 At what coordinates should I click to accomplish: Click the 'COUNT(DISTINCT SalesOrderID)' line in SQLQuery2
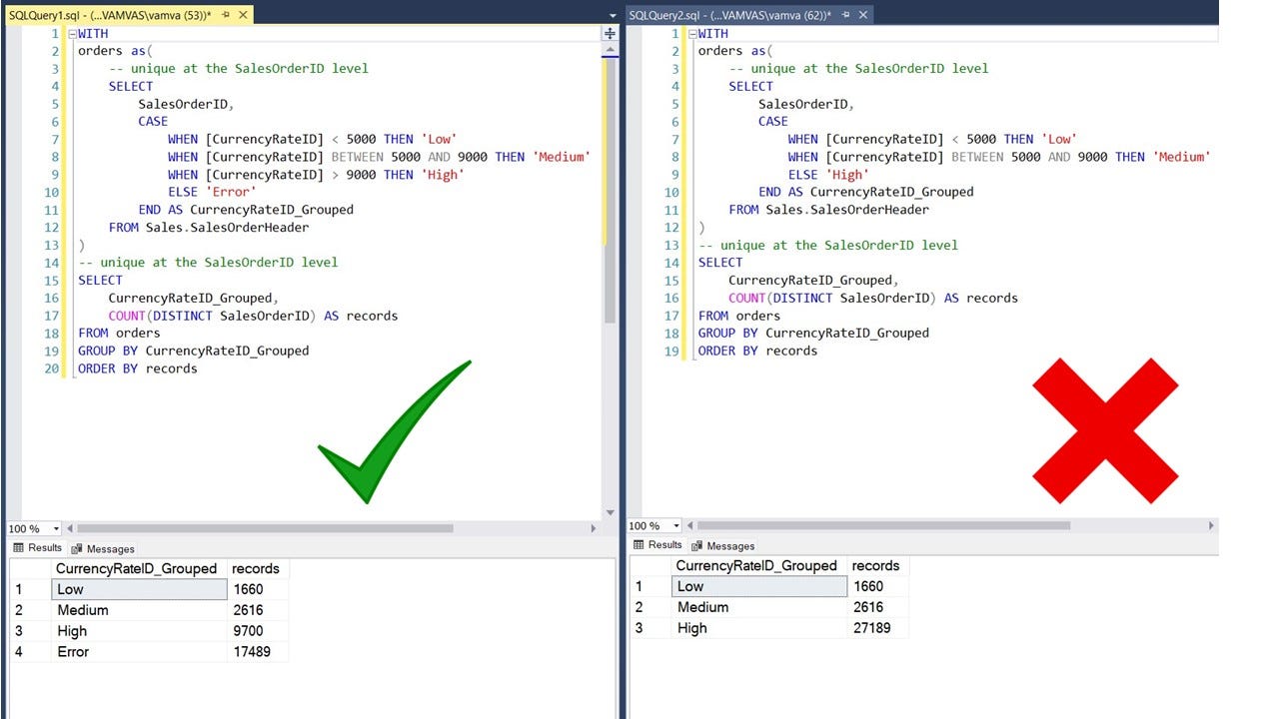[x=873, y=298]
